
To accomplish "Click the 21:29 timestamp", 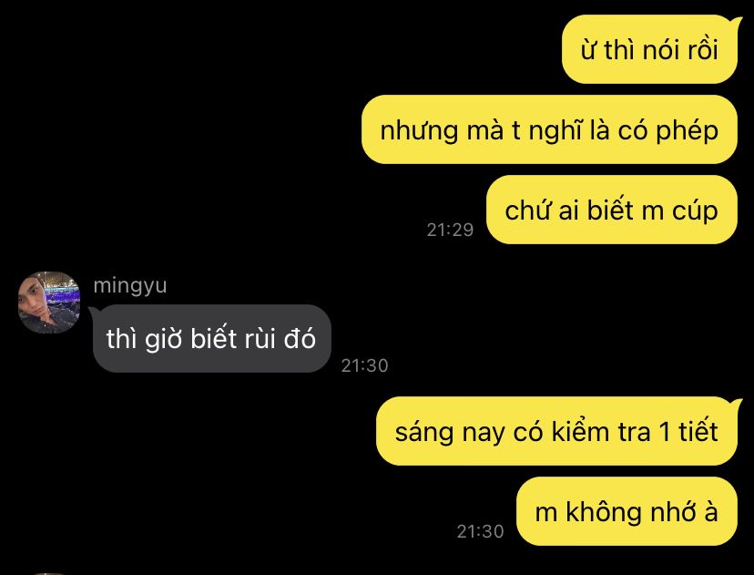I will 450,230.
